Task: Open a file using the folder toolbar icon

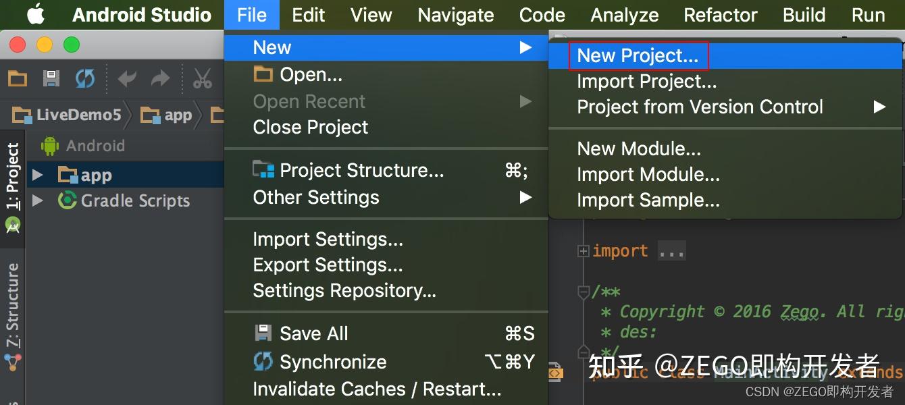Action: 17,78
